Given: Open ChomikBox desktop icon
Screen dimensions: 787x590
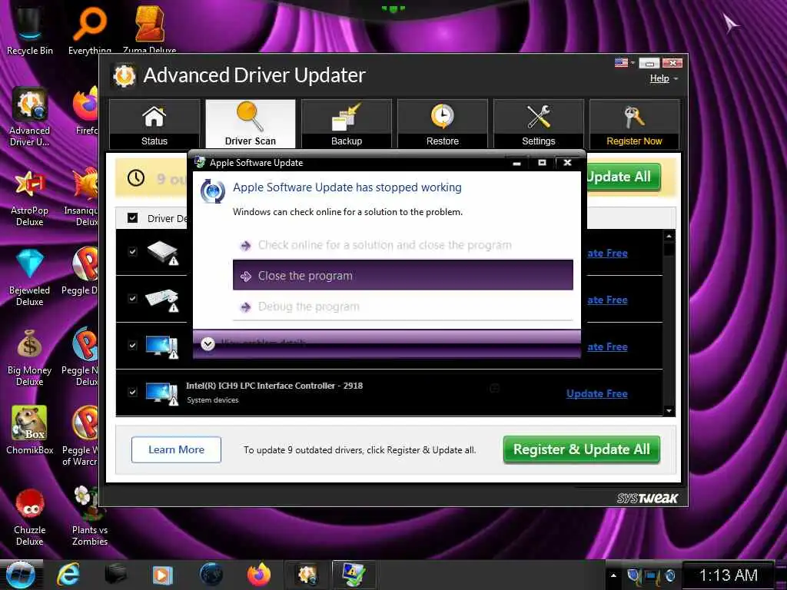Looking at the screenshot, I should point(30,430).
